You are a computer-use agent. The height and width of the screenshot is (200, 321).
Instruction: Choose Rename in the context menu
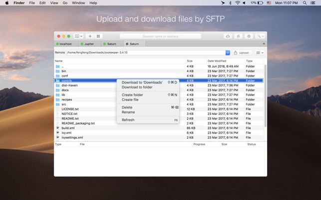pos(128,112)
